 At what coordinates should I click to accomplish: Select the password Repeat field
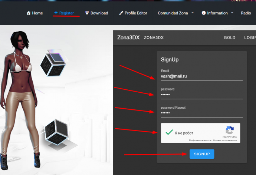(201, 113)
